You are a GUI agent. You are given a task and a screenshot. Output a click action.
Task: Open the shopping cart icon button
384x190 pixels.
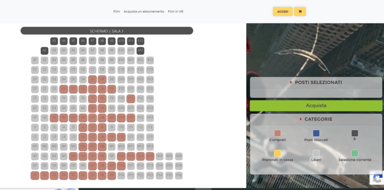point(300,12)
